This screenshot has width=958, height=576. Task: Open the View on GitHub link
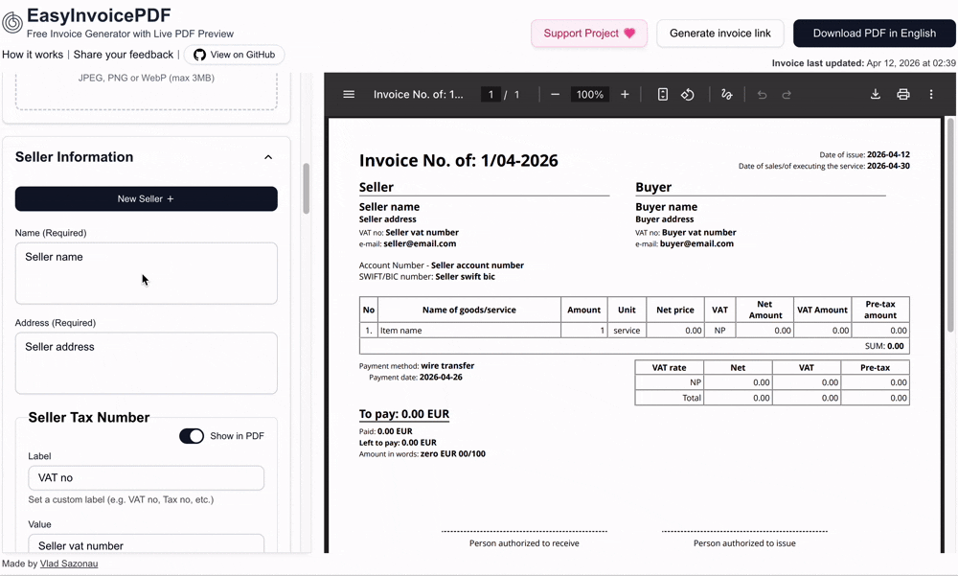235,55
